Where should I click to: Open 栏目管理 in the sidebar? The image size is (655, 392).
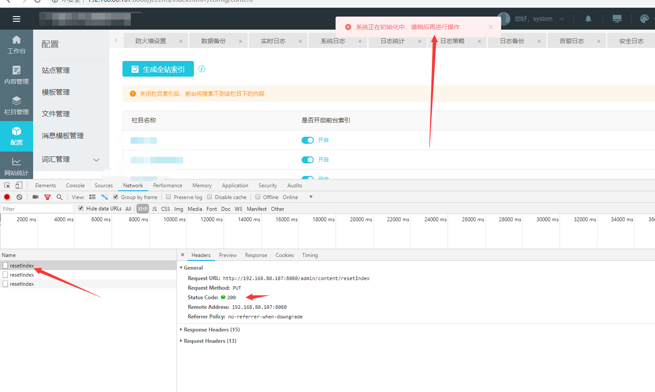17,106
